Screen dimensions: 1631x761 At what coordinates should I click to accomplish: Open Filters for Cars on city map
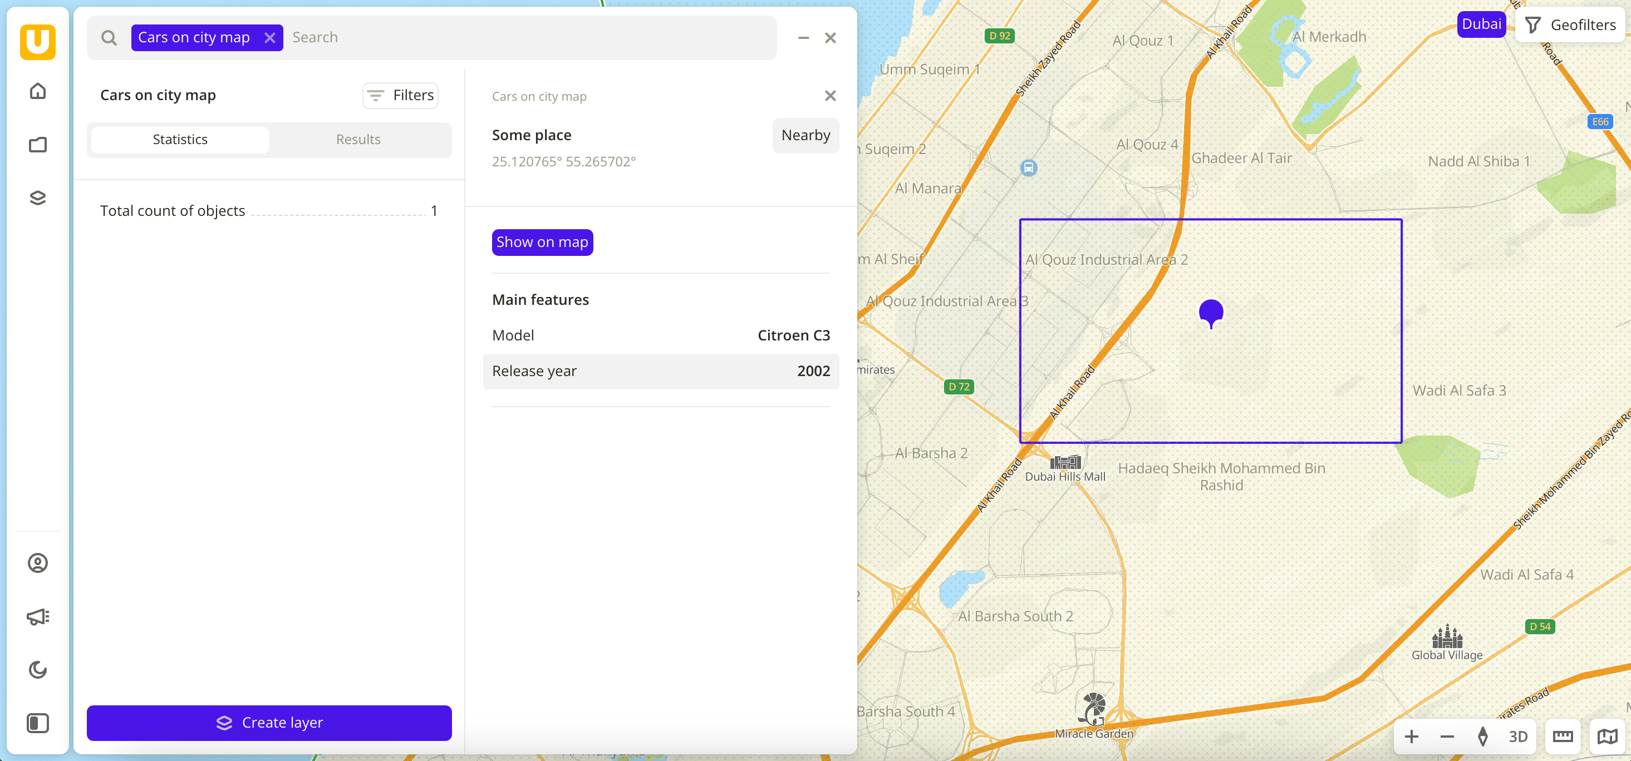[x=400, y=96]
